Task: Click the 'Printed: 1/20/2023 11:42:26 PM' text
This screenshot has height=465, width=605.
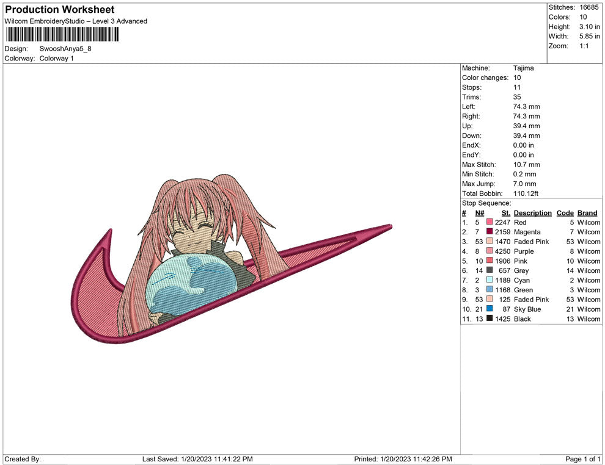Action: (403, 459)
